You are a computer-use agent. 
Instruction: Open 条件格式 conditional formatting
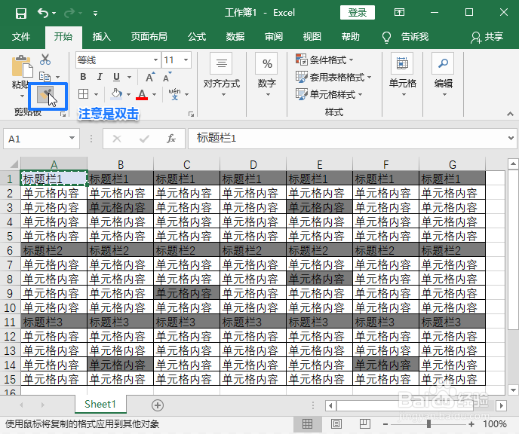[324, 60]
